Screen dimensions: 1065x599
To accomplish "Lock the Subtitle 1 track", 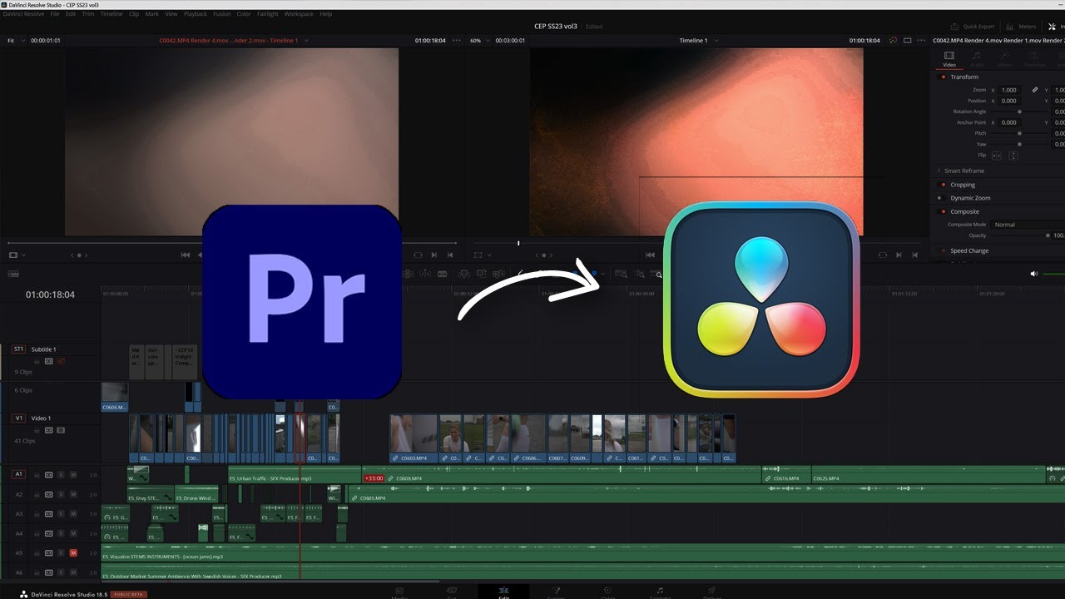I will point(37,361).
